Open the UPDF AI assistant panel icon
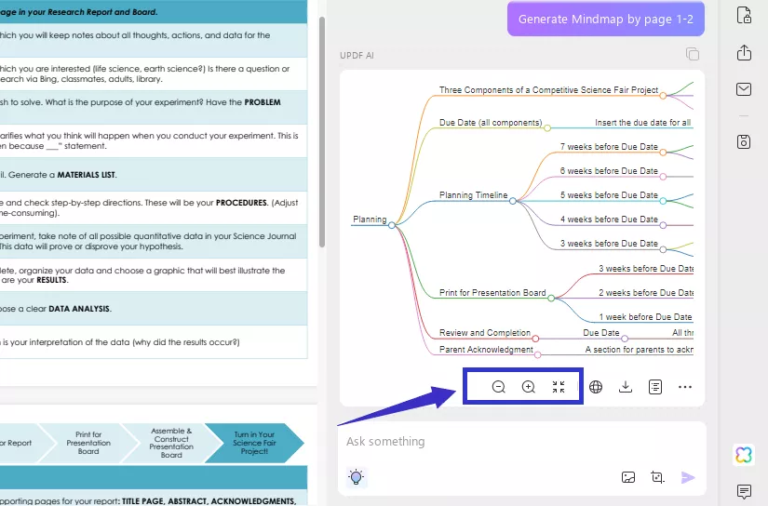768x506 pixels. tap(744, 454)
